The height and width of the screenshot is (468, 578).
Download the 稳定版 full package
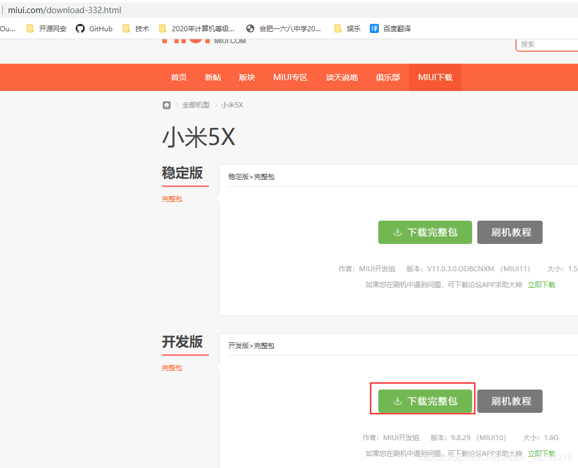(425, 232)
